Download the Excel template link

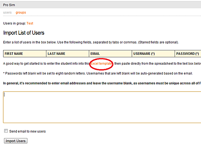coord(101,64)
